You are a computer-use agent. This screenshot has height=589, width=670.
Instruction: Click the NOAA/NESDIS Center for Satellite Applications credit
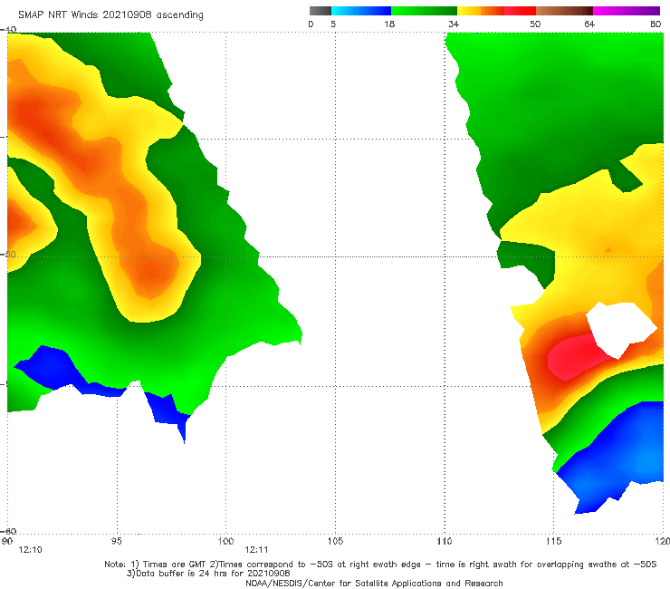click(x=374, y=583)
